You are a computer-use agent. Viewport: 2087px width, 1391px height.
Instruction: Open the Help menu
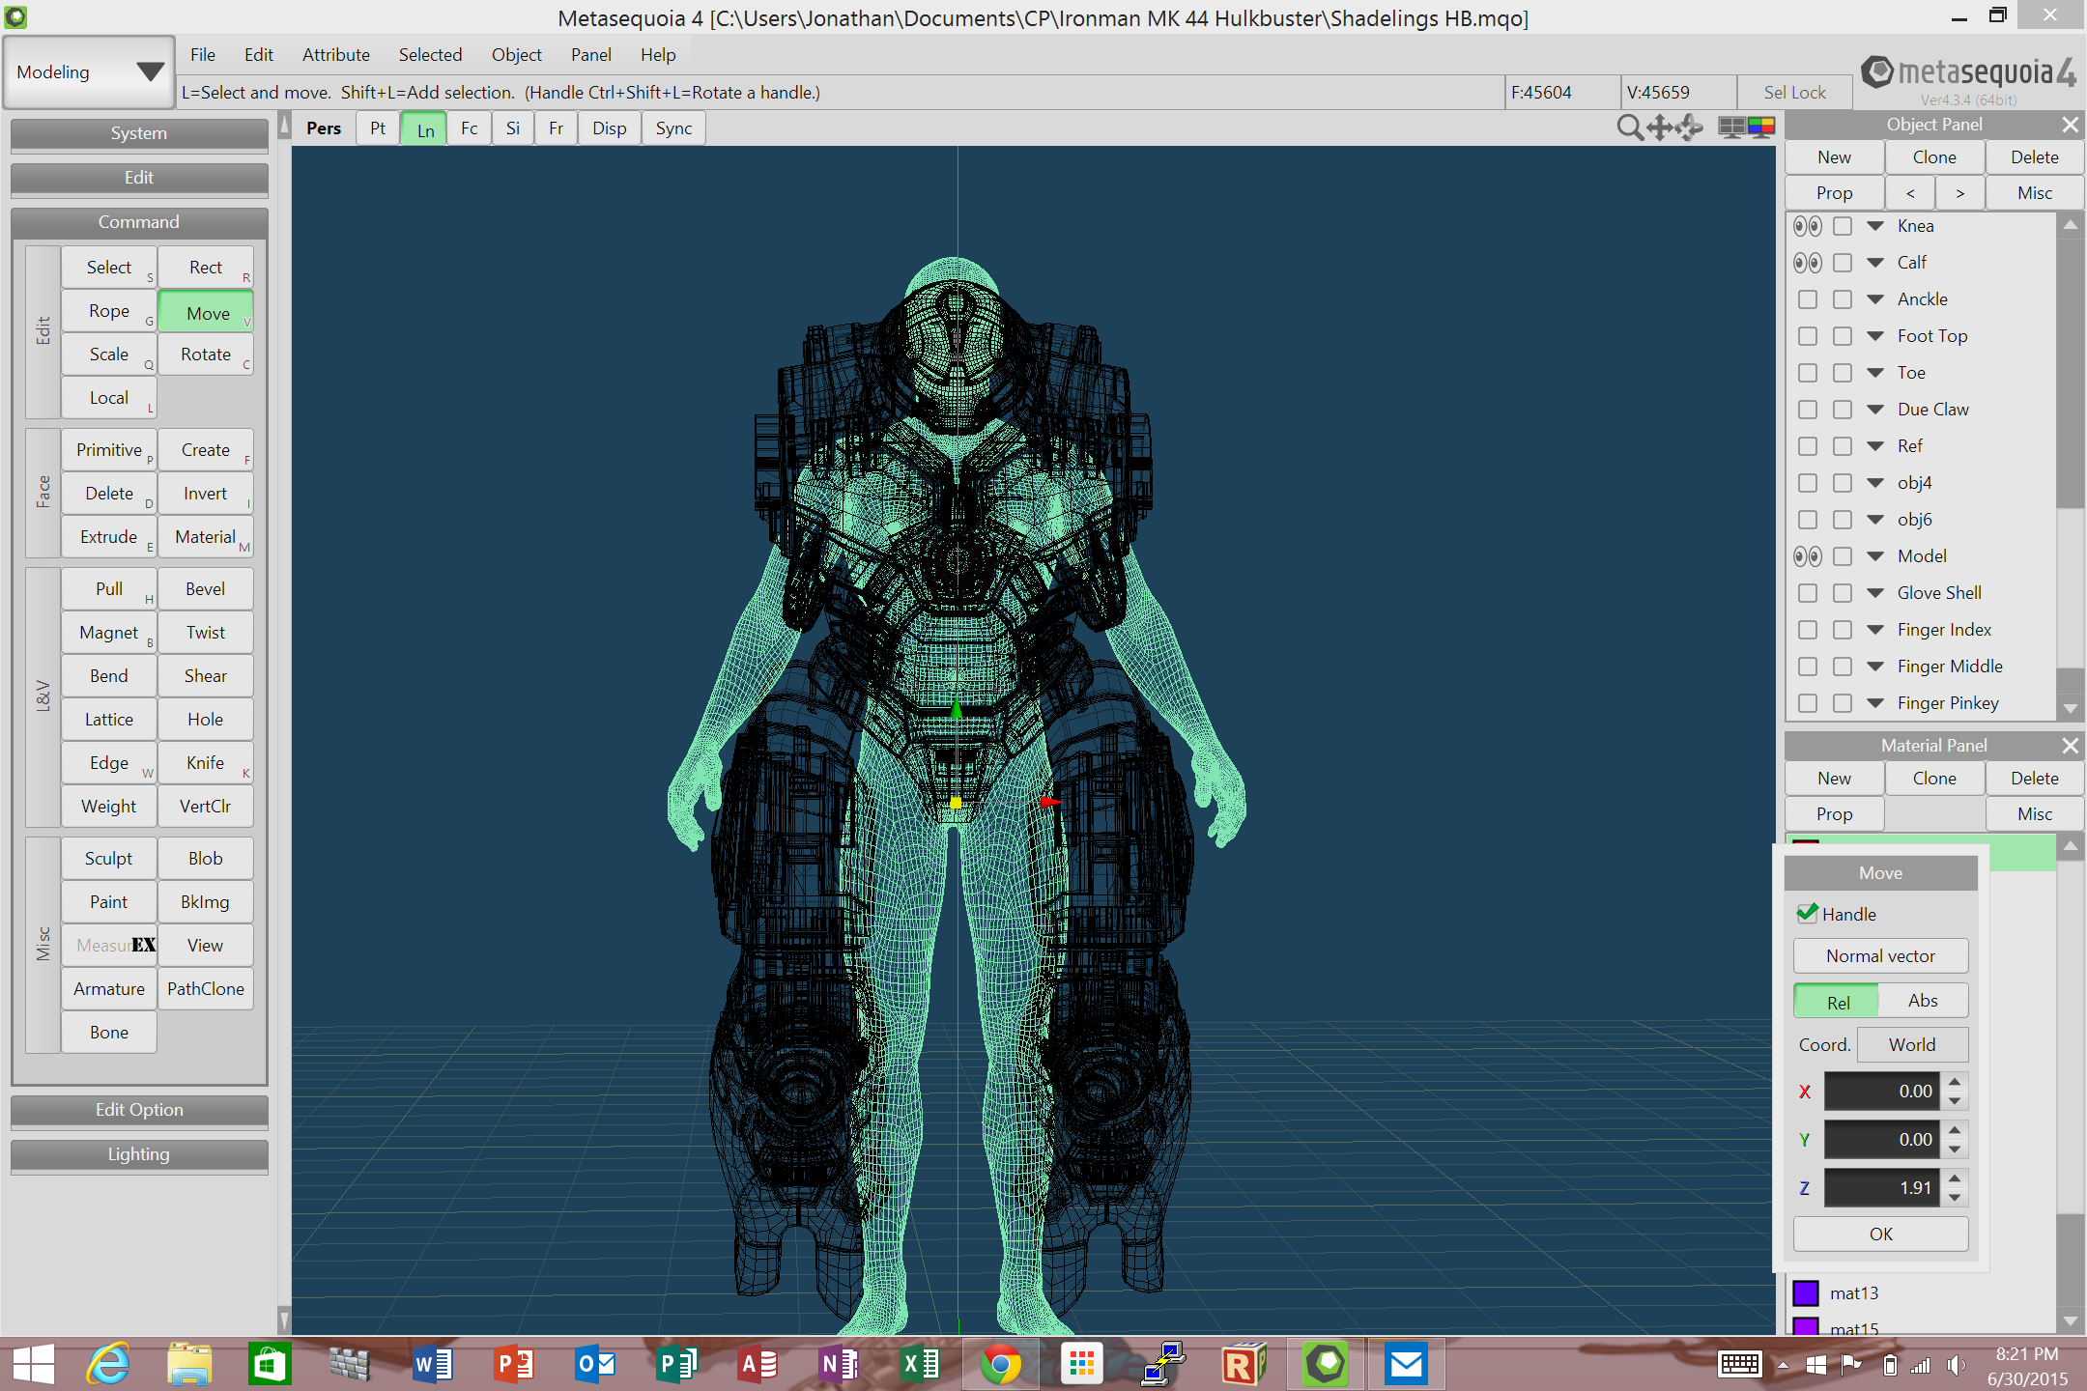658,55
